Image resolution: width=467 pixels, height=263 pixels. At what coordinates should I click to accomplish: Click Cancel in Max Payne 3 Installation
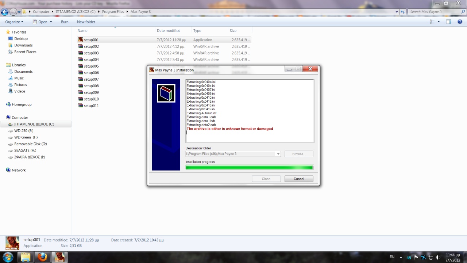pos(299,179)
